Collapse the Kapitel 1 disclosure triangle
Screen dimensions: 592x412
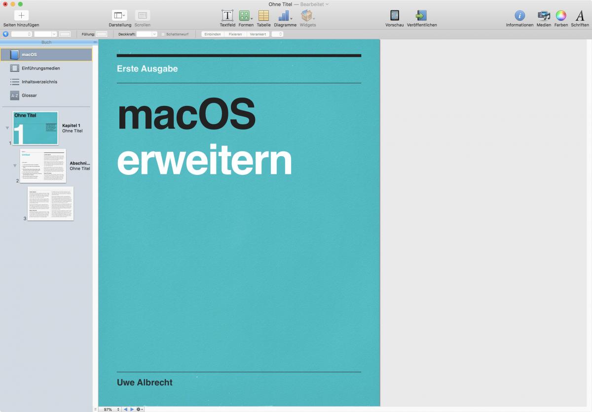(7, 128)
